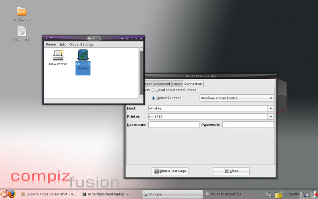Click the Host field containing whiskey
Viewport: 318px width, 199px height.
click(208, 108)
